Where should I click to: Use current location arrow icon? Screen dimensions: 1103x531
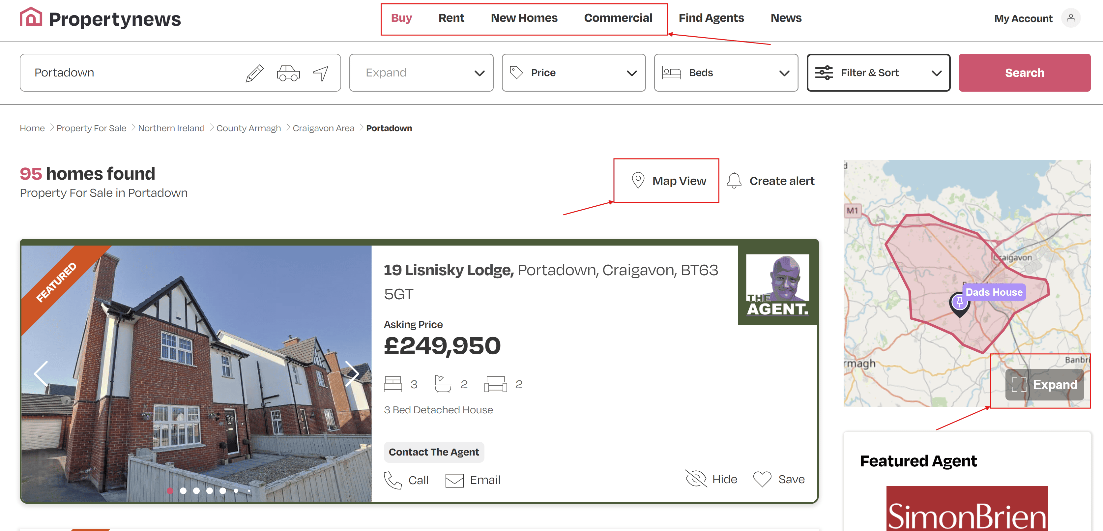(321, 73)
